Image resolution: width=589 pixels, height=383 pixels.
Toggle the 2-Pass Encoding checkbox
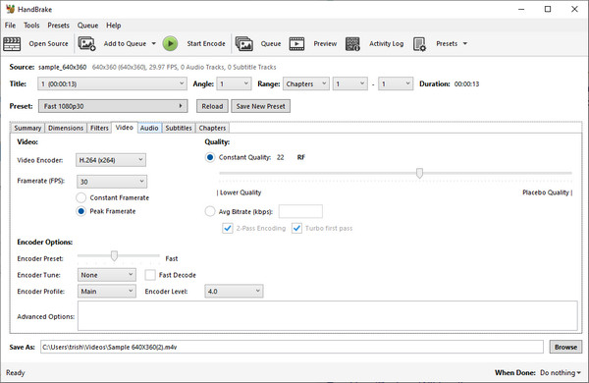click(x=228, y=228)
